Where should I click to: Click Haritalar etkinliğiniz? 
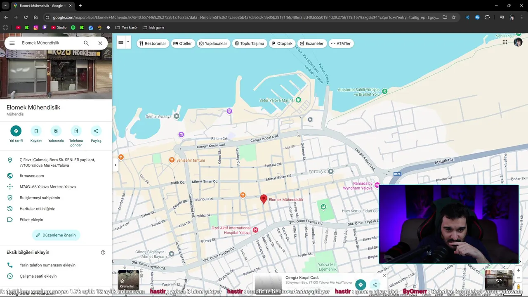pyautogui.click(x=56, y=209)
